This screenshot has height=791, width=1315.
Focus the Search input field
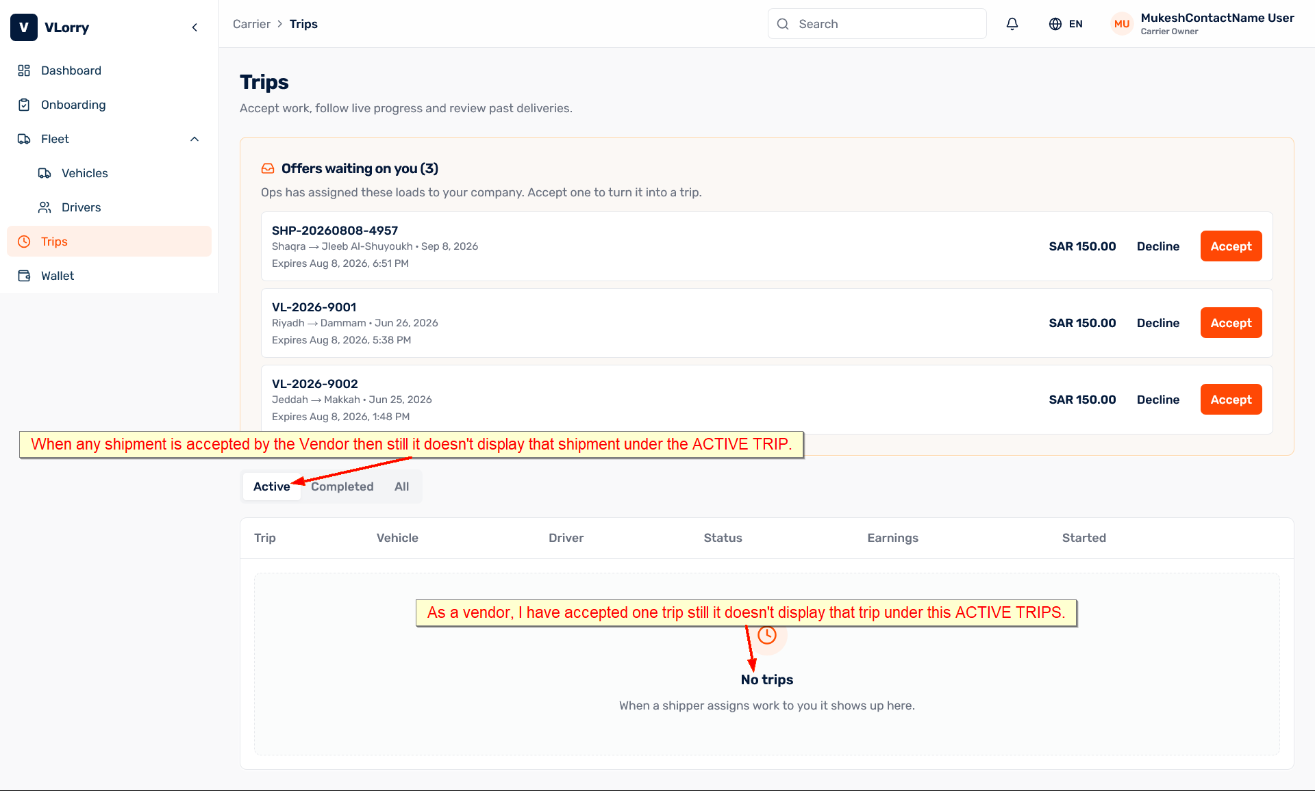(877, 24)
